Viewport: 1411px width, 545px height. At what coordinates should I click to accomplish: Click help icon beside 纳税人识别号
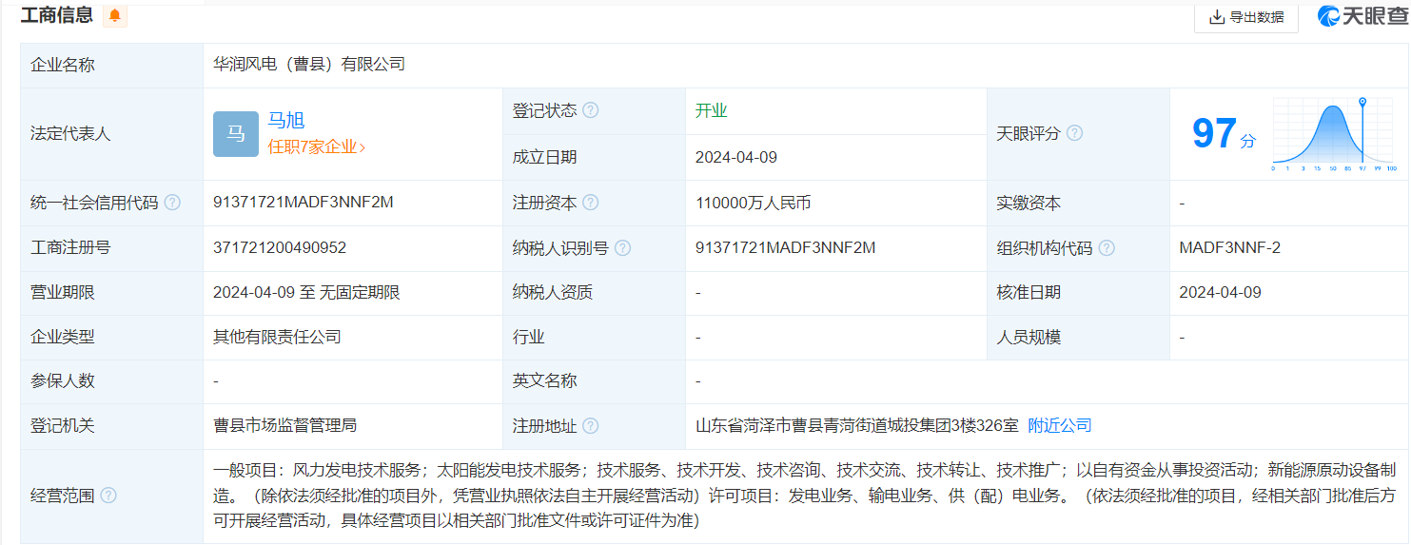(x=622, y=248)
